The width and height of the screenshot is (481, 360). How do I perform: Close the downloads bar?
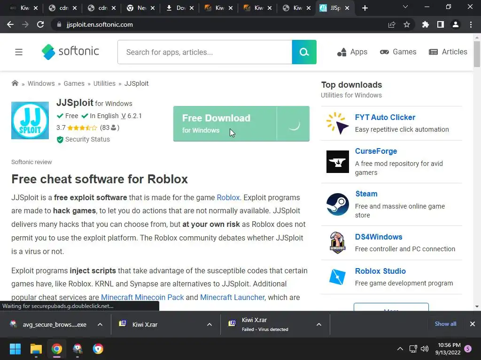(473, 324)
